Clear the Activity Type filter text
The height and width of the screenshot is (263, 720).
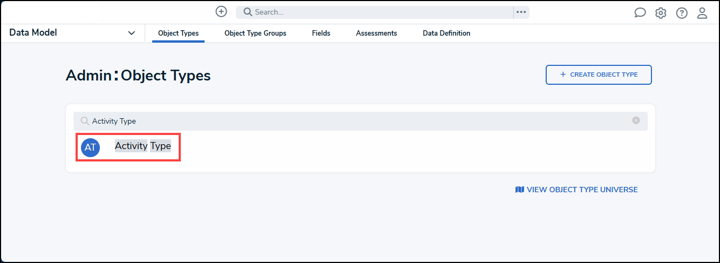pos(636,120)
